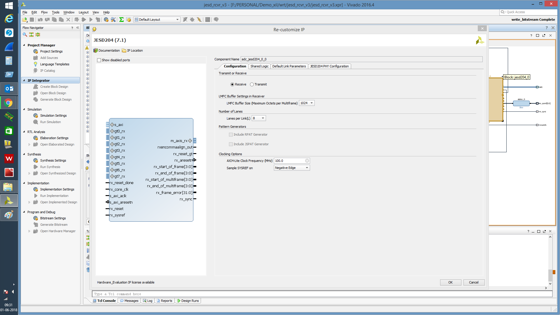The image size is (560, 315).
Task: Open Outlook from the taskbar
Action: tap(9, 89)
